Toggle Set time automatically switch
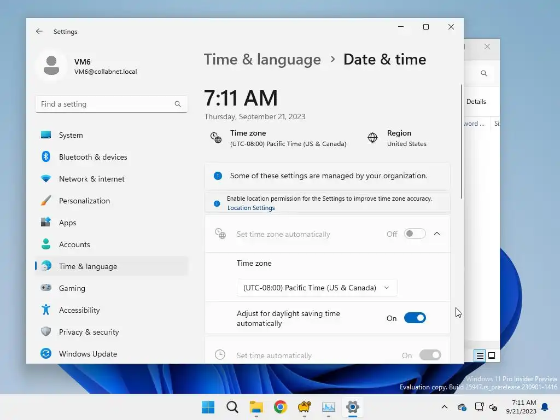This screenshot has height=420, width=560. (x=430, y=355)
